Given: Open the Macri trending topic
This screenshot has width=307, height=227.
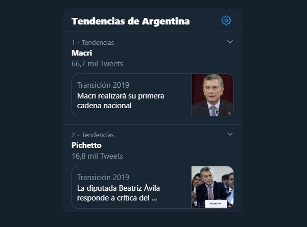Looking at the screenshot, I should pos(82,53).
